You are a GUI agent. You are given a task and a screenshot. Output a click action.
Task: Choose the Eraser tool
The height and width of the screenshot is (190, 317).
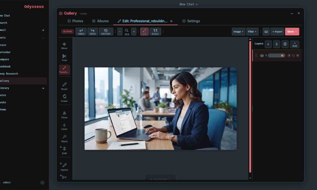pos(64,98)
